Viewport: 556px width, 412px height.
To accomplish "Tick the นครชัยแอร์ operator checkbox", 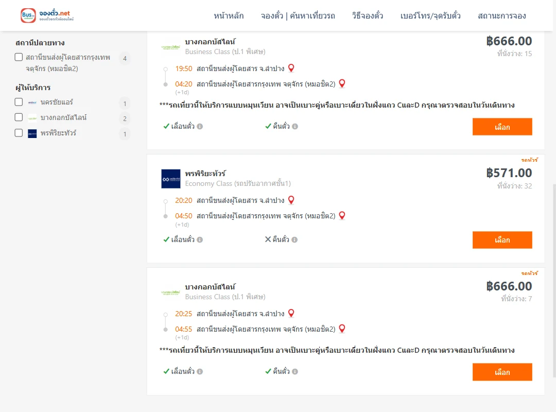I will tap(19, 102).
